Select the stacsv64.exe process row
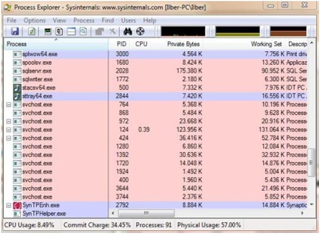Image resolution: width=320 pixels, height=234 pixels. pyautogui.click(x=156, y=88)
